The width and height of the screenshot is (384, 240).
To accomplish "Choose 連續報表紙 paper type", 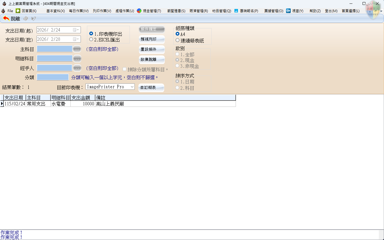I will click(x=178, y=40).
